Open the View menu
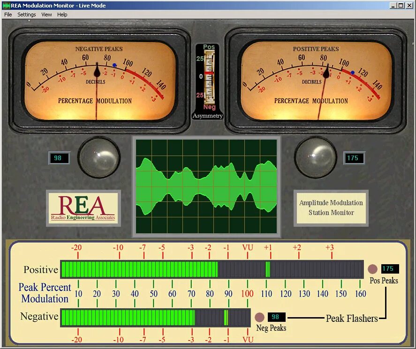 pyautogui.click(x=46, y=15)
